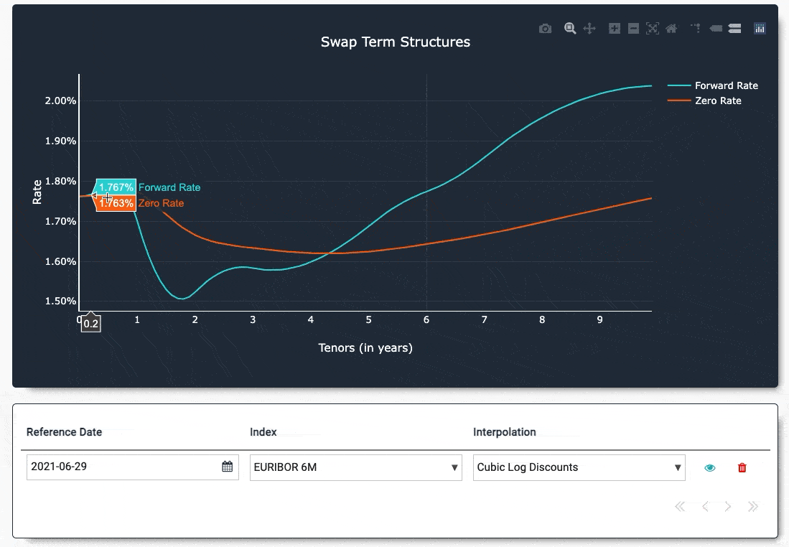Toggle spike lines icon

click(x=696, y=29)
